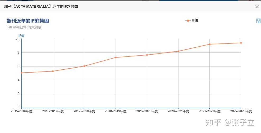Select the 2017-2018年度 data point
This screenshot has width=261, height=133.
(x=84, y=66)
